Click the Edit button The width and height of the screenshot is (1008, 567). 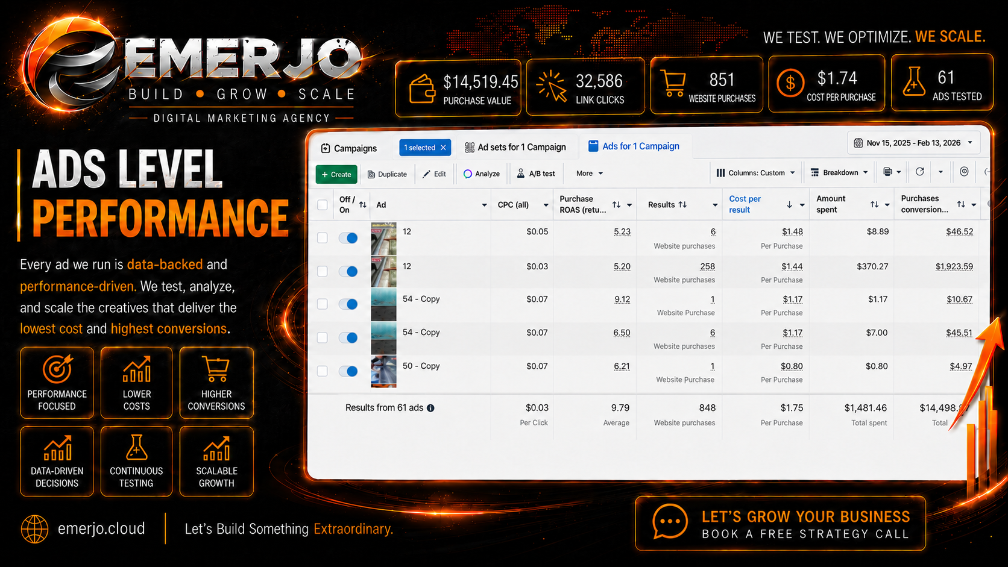[434, 174]
